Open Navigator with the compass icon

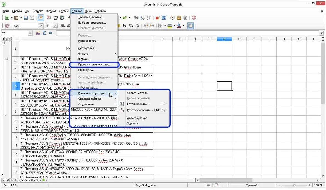pos(172,18)
